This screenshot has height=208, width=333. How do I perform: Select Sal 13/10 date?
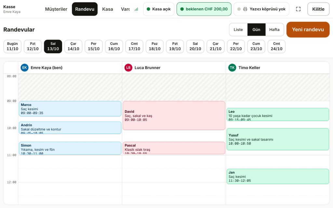53,46
